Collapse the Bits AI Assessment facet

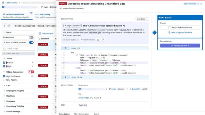(4, 72)
